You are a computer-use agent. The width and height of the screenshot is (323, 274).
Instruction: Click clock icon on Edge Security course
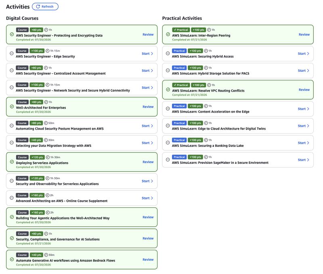click(47, 50)
